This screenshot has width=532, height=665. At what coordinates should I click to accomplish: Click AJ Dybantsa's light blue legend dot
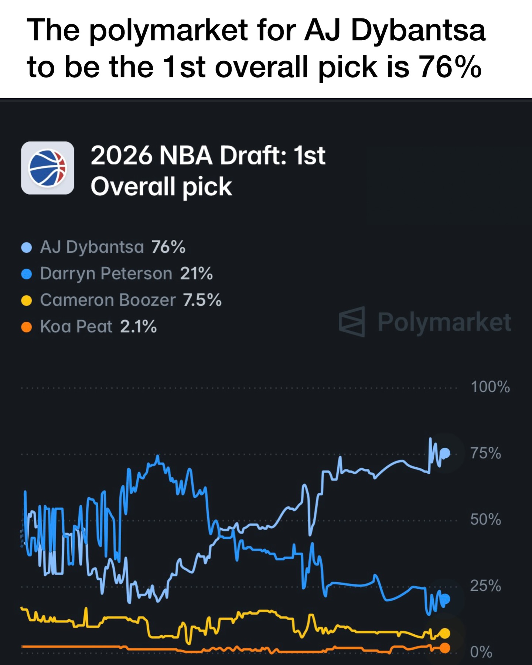(27, 248)
